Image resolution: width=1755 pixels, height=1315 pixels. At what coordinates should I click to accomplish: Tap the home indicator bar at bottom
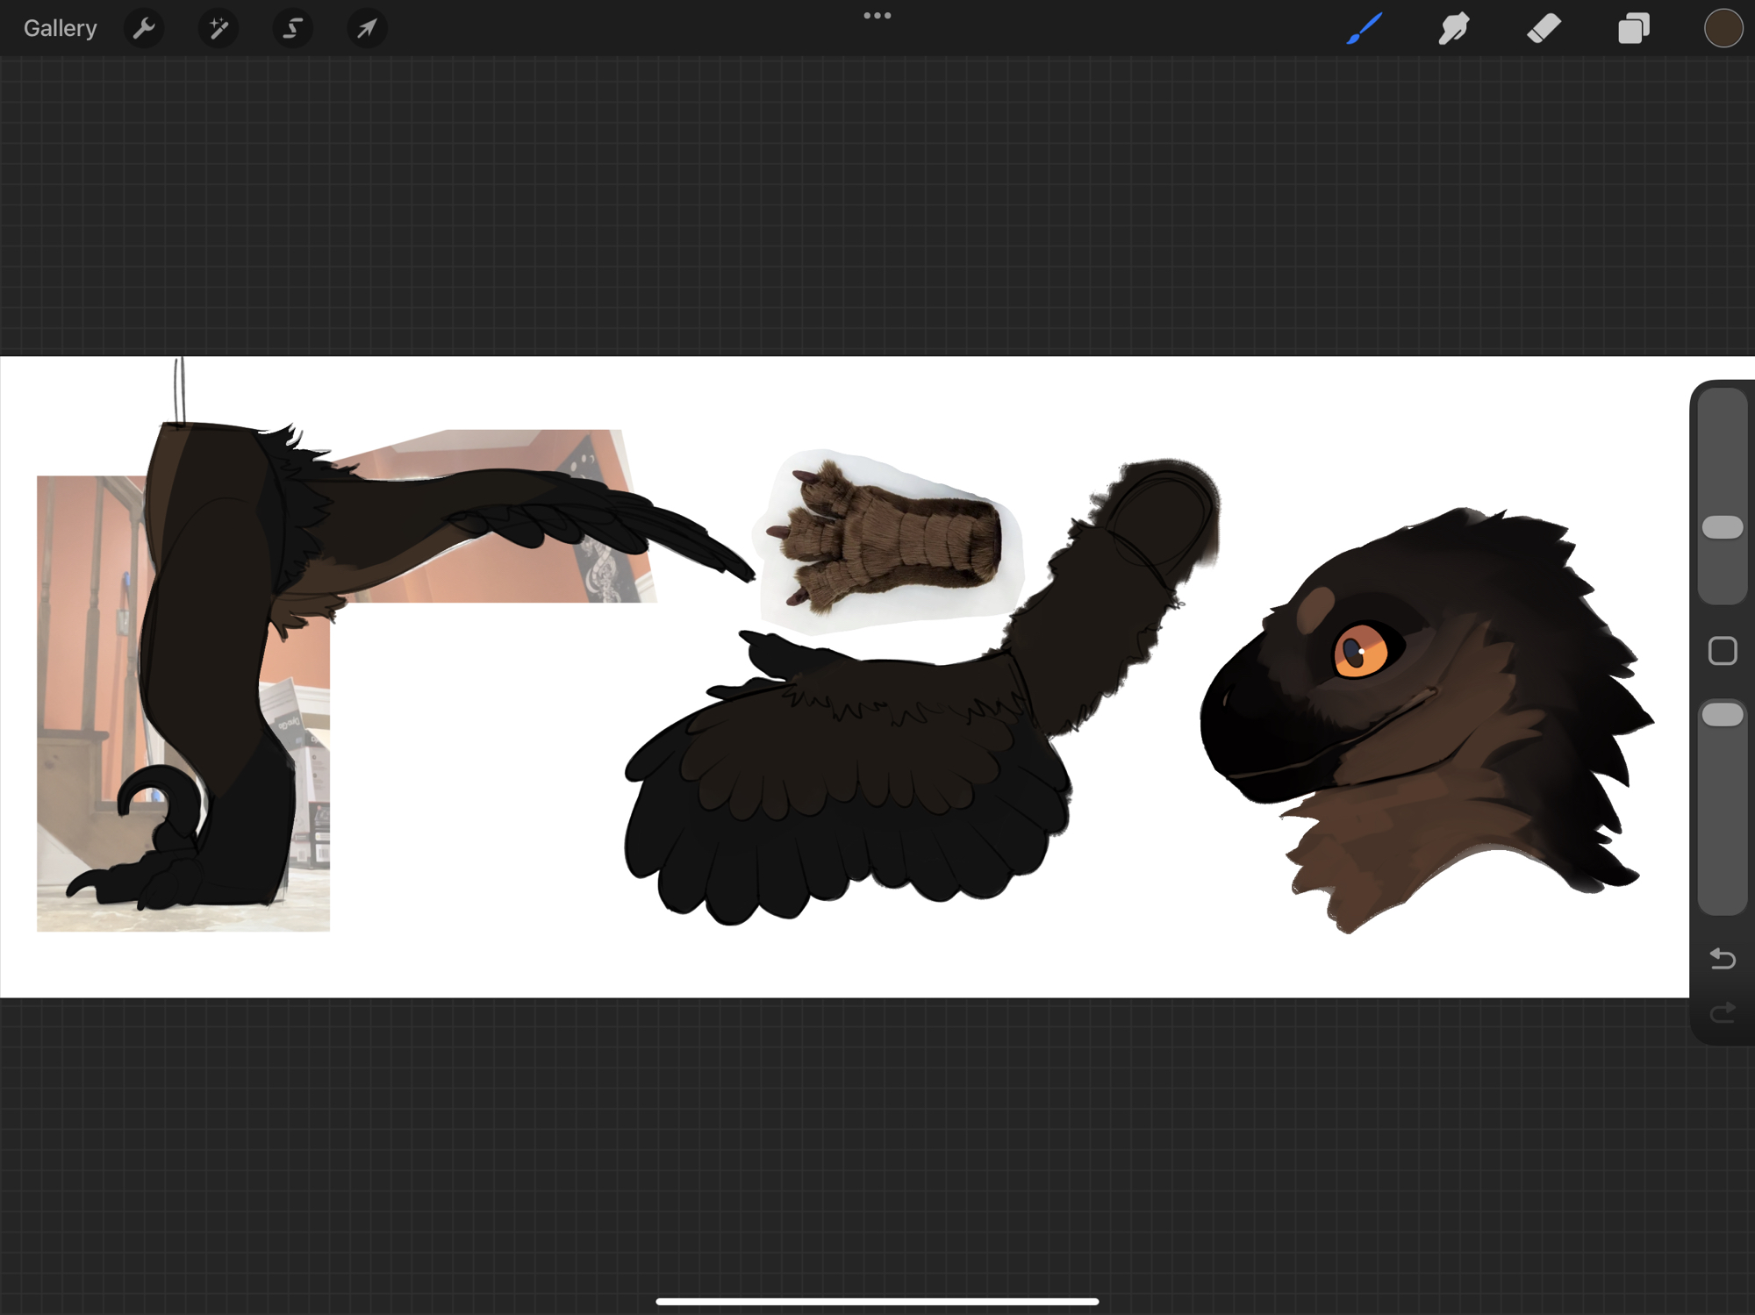pos(877,1301)
